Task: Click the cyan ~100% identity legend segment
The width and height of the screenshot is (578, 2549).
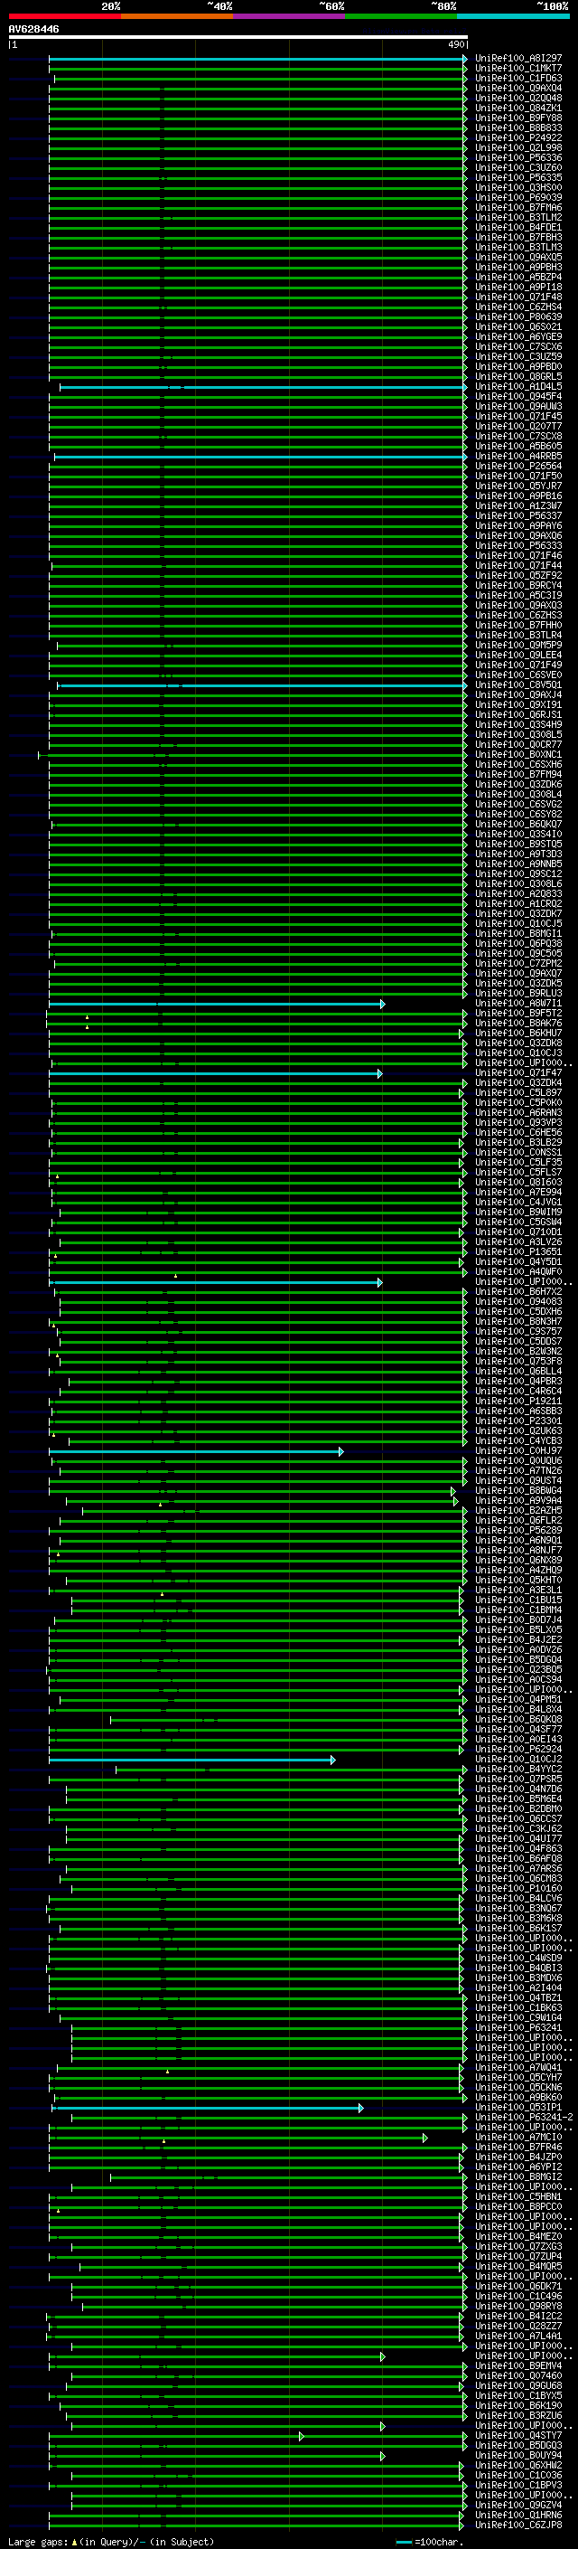Action: click(x=513, y=16)
